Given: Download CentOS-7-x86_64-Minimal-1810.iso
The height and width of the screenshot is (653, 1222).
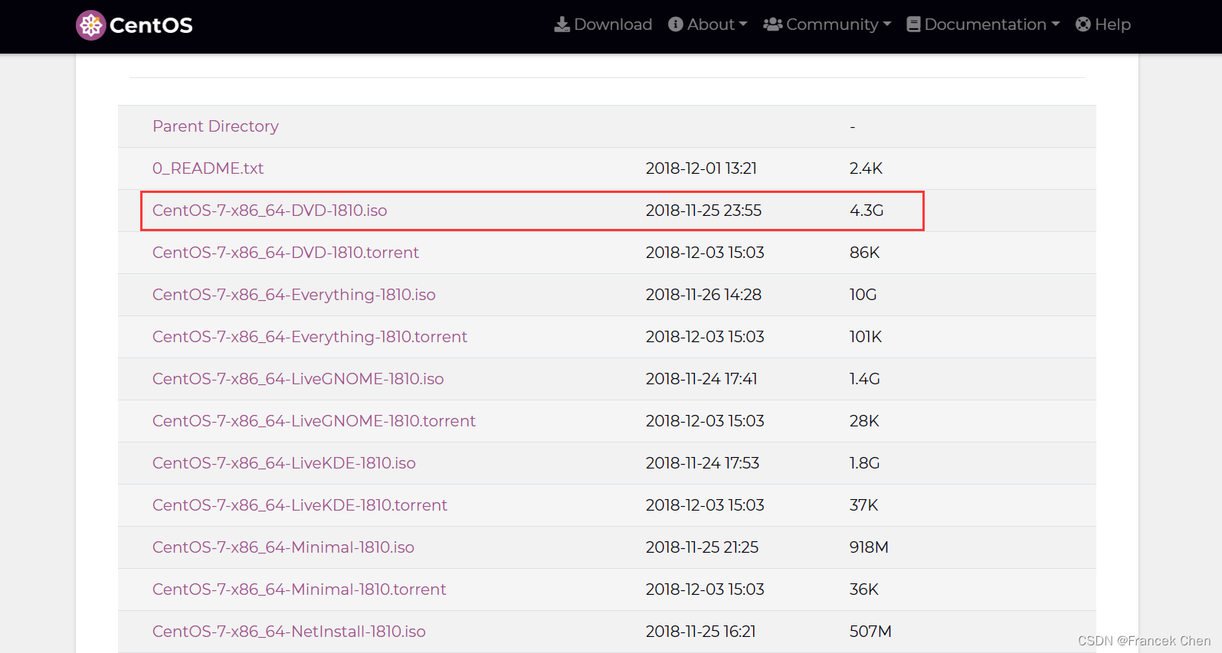Looking at the screenshot, I should coord(283,547).
